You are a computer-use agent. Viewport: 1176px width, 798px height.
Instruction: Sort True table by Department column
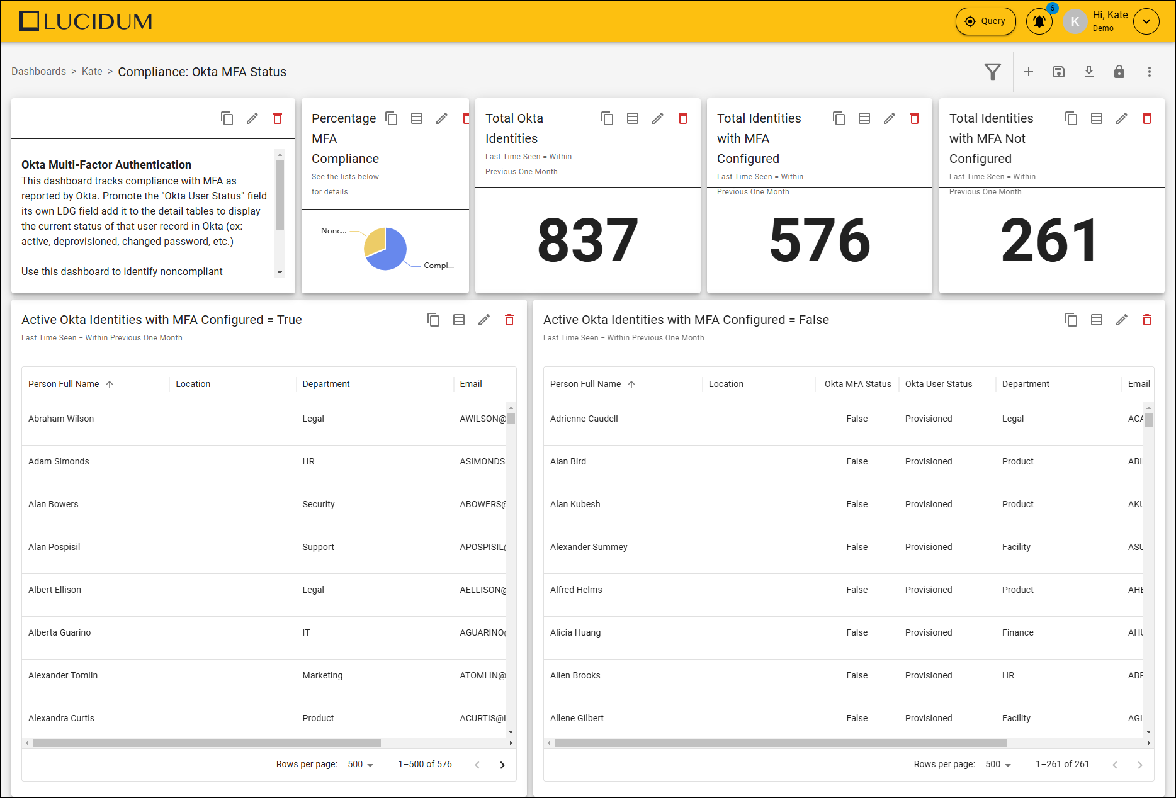326,384
